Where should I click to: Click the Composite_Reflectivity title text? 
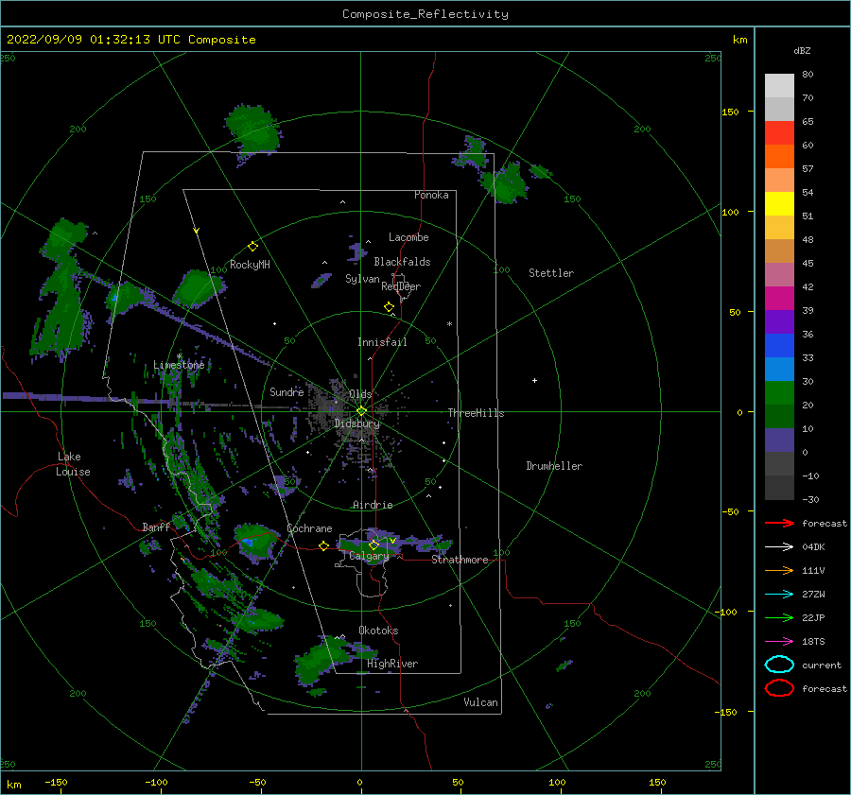425,14
